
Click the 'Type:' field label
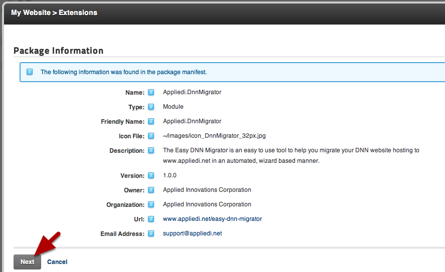(136, 107)
